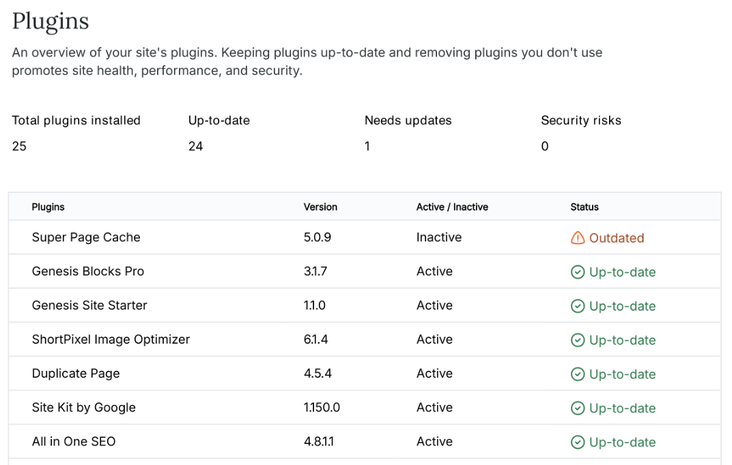Click the Security risks count value
The image size is (732, 465).
545,146
